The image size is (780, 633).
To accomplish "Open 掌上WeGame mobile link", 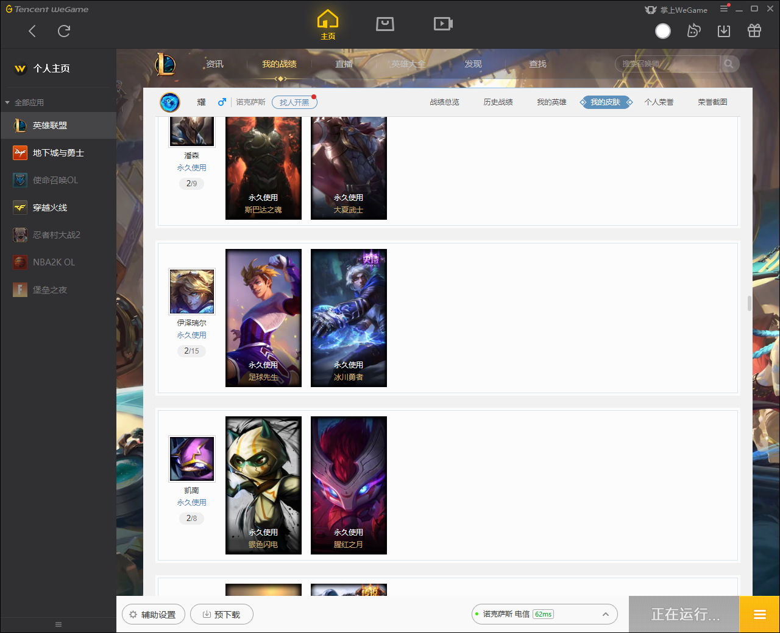I will click(x=676, y=10).
